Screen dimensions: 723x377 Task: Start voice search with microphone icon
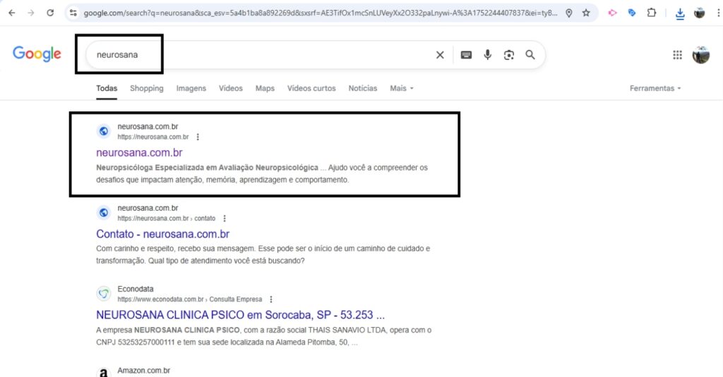[487, 55]
